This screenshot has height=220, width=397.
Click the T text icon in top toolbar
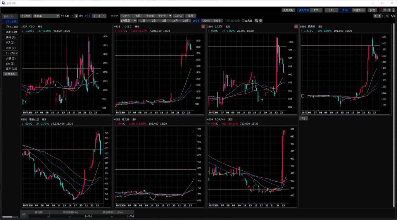point(389,10)
